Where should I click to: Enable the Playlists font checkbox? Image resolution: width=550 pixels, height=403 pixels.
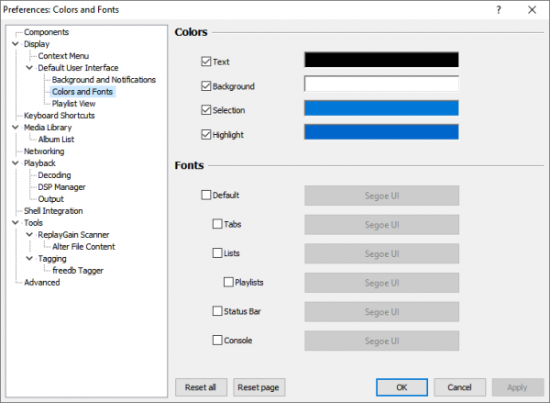tap(229, 282)
